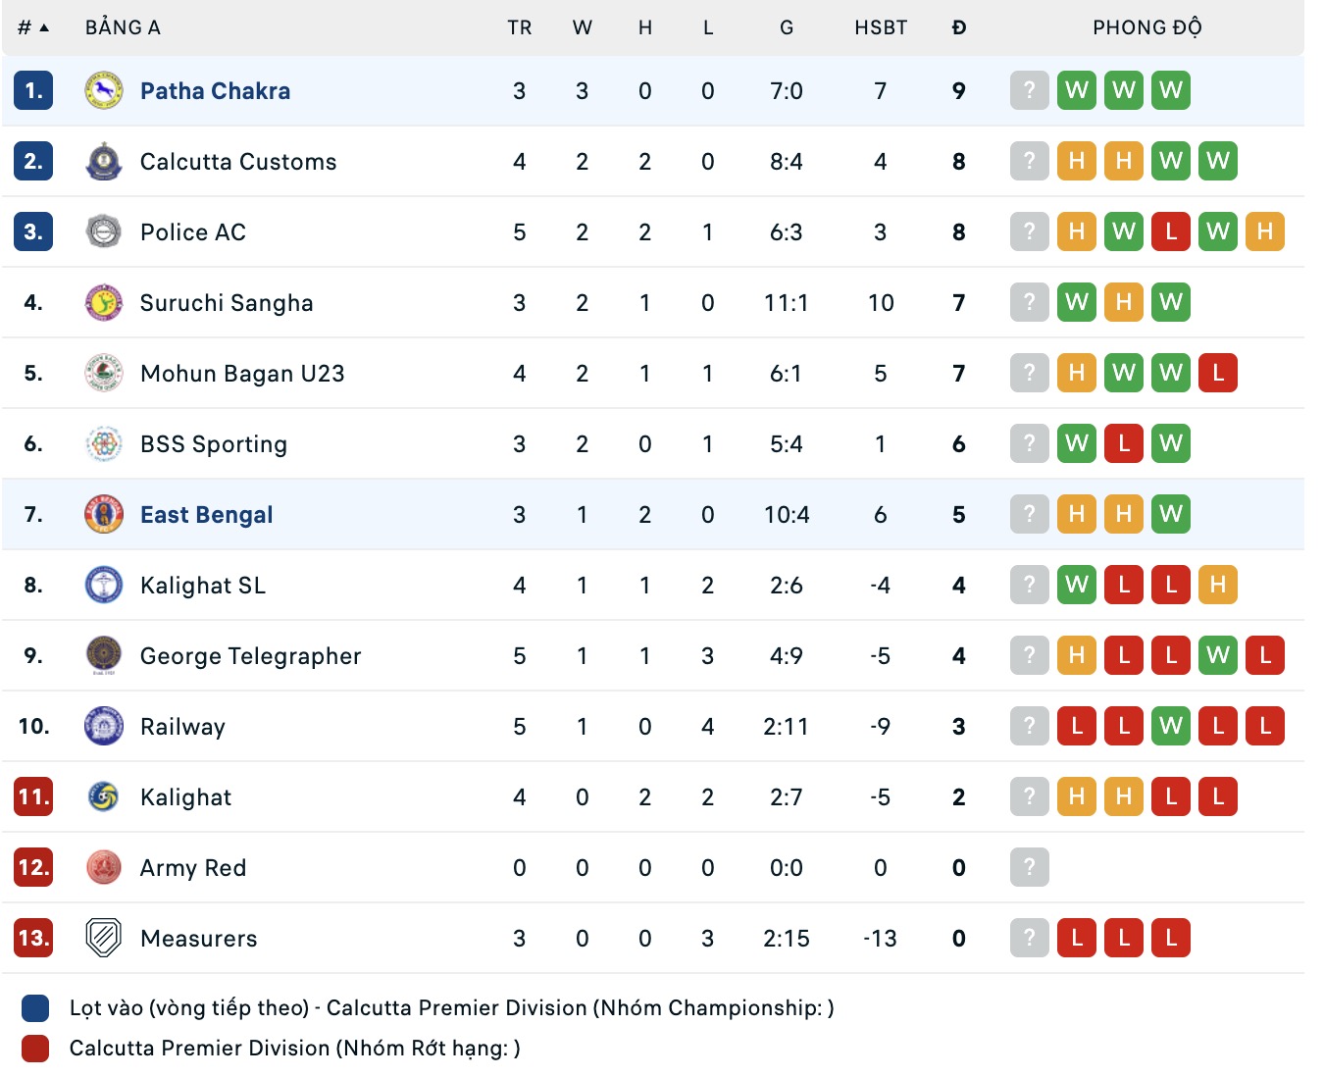This screenshot has width=1324, height=1077.
Task: Select the Calcutta Customs crest icon
Action: (x=103, y=161)
